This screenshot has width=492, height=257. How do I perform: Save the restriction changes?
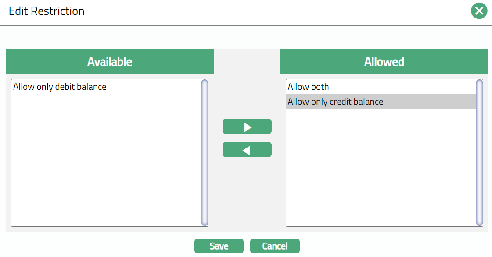219,246
